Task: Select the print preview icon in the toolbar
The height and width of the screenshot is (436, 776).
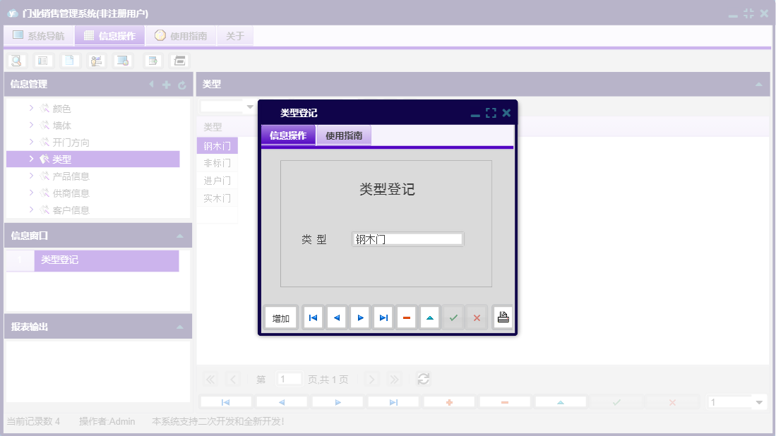Action: [x=17, y=61]
